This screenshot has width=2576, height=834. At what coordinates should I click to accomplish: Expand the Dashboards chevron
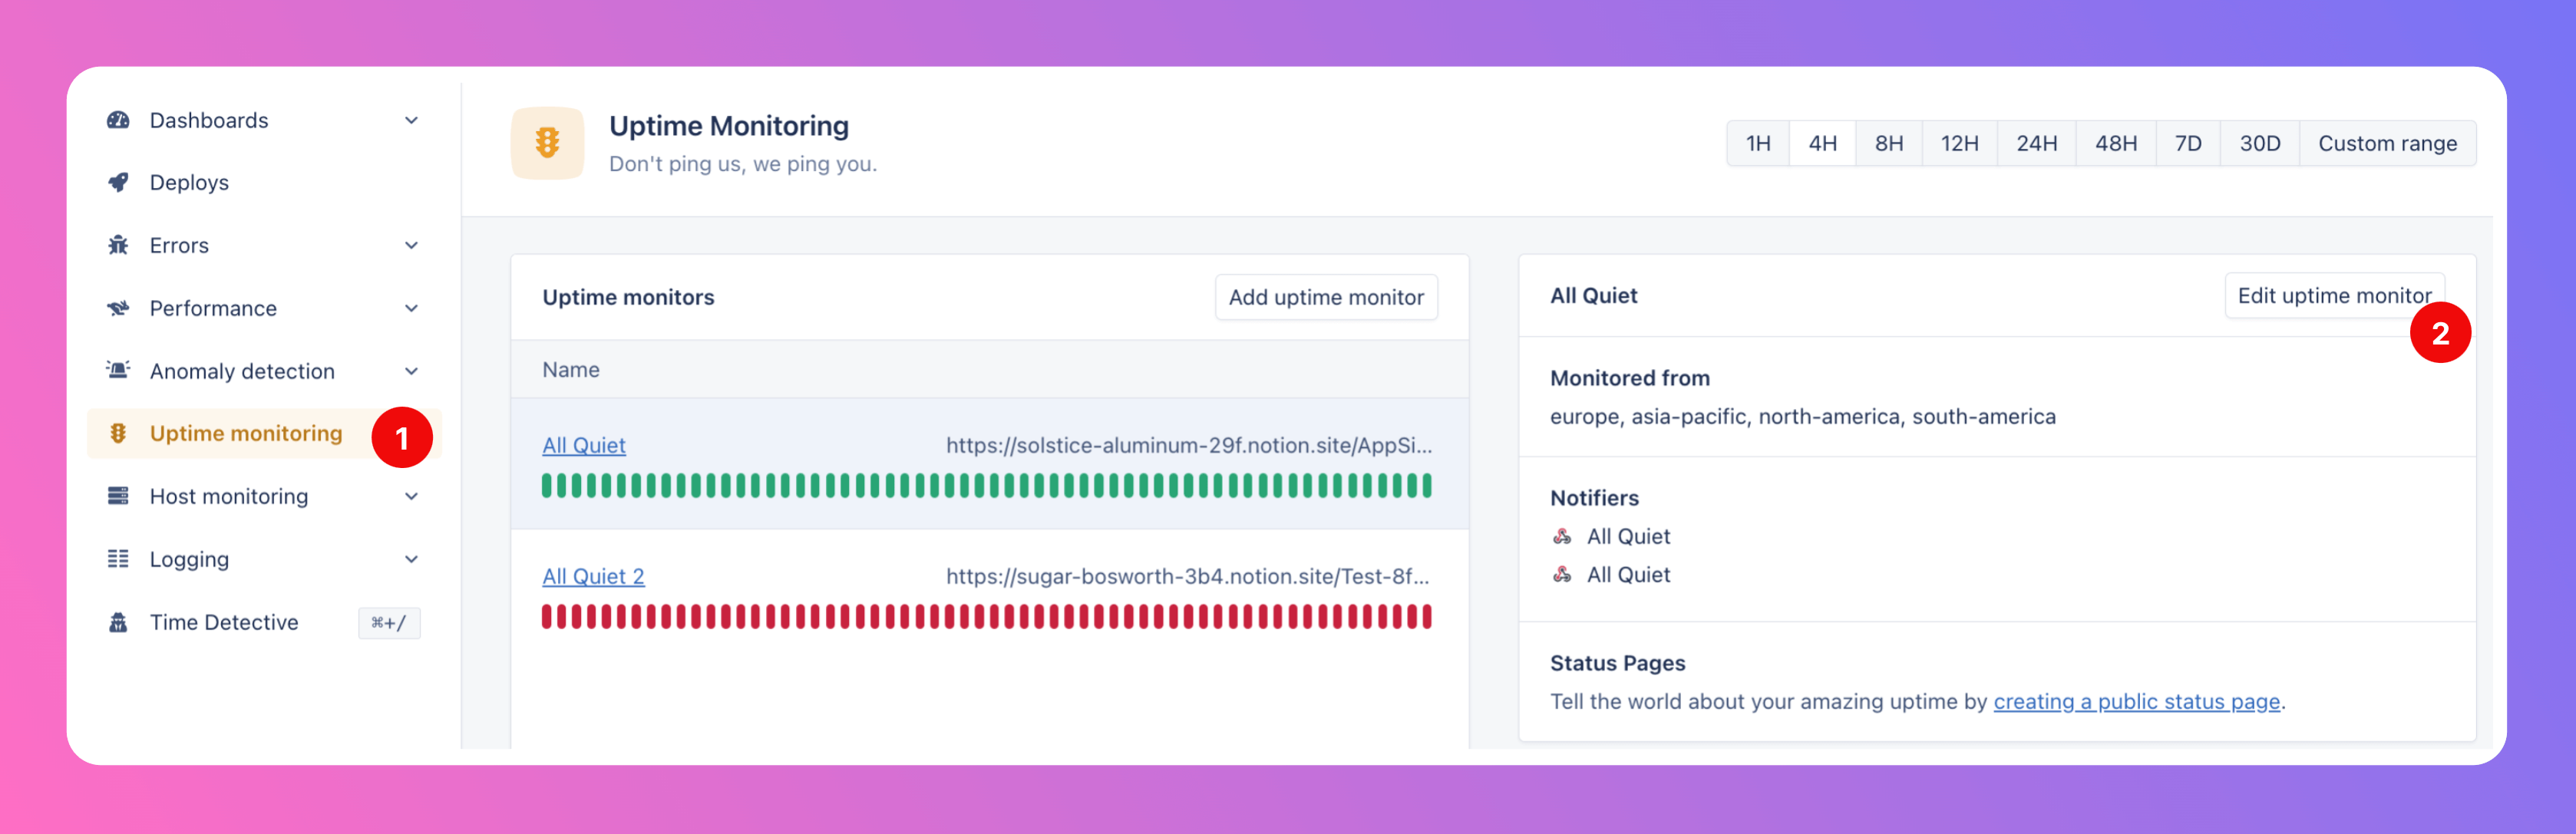(x=411, y=120)
